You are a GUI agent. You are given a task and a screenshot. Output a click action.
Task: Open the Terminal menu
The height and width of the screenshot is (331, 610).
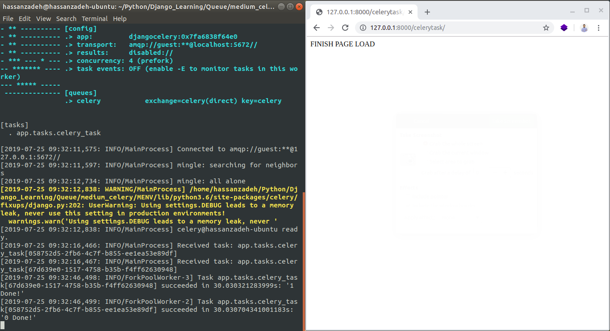[94, 18]
